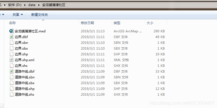Click the file icon of 道路中线.shp
The image size is (217, 108).
click(x=12, y=89)
